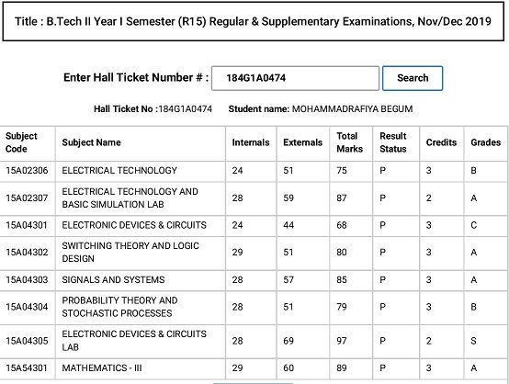Click the Externals column header

point(303,142)
